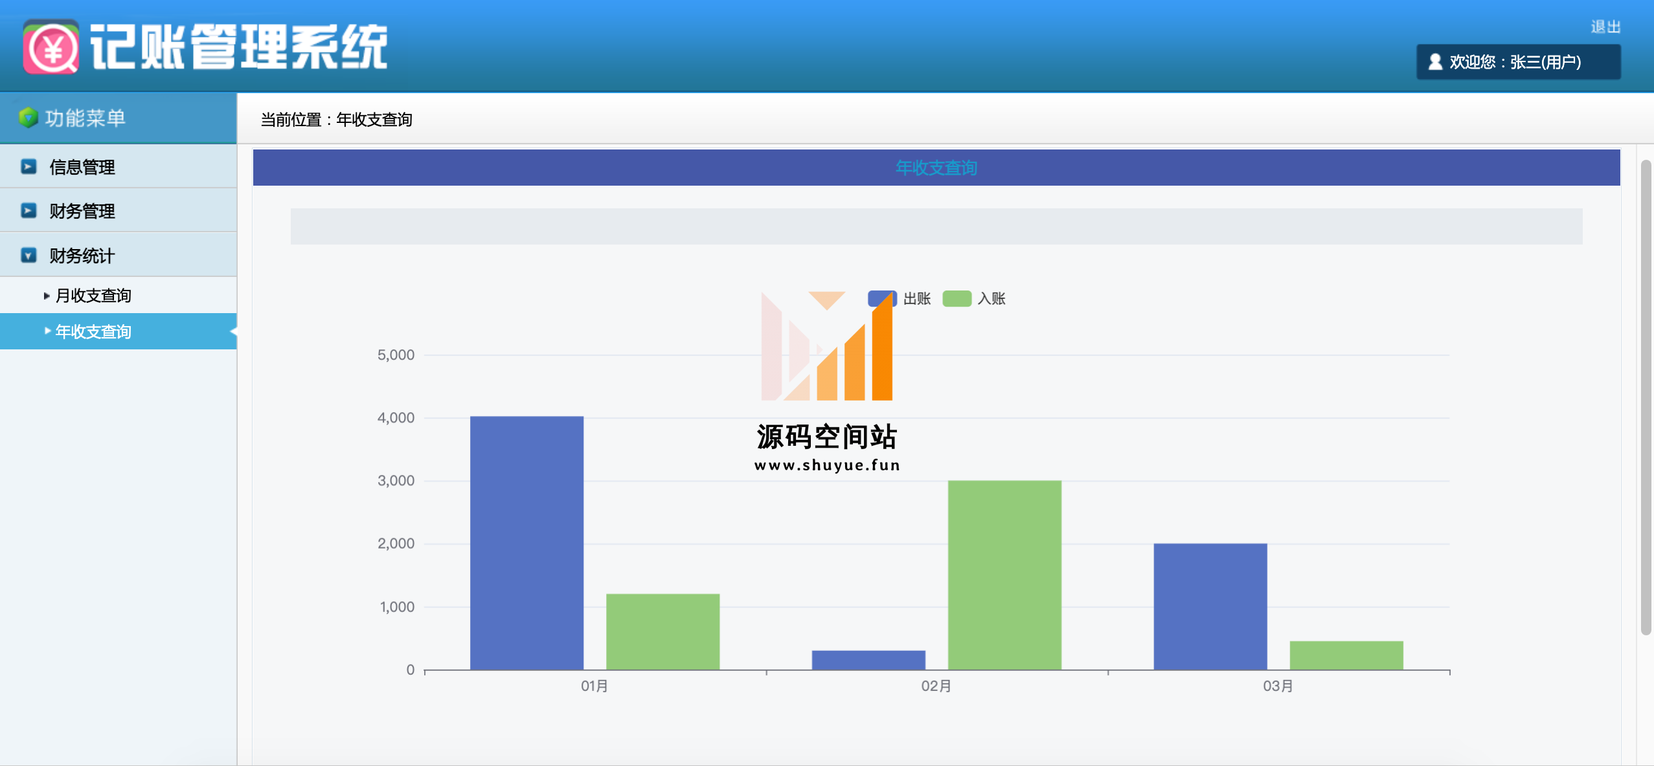Toggle the 出账 series in chart legend
The image size is (1654, 766).
click(916, 298)
